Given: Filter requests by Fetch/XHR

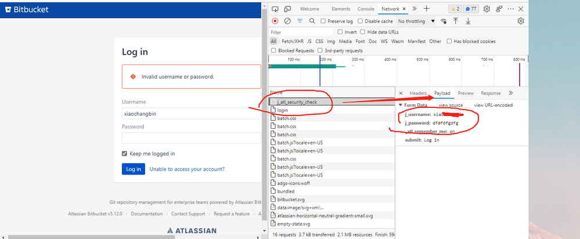Looking at the screenshot, I should [x=293, y=41].
